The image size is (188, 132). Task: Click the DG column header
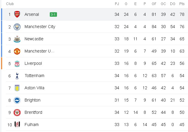[172, 4]
